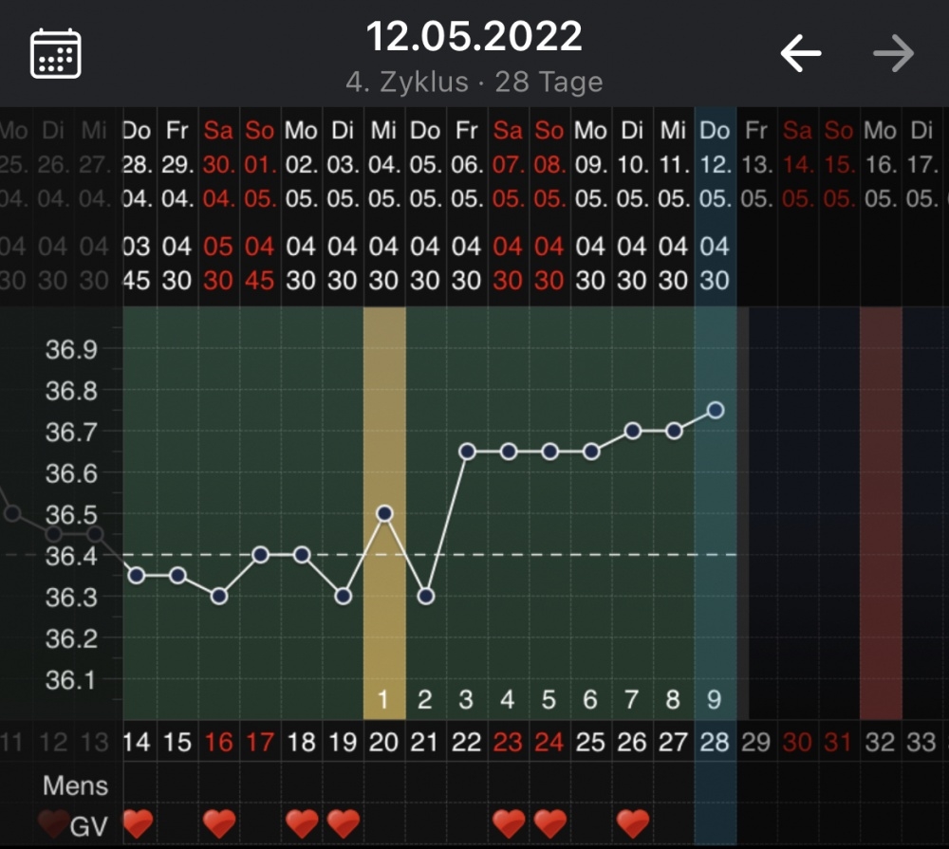Screen dimensions: 949x849
Task: Tap the 12.05.2022 date title
Action: click(x=474, y=38)
